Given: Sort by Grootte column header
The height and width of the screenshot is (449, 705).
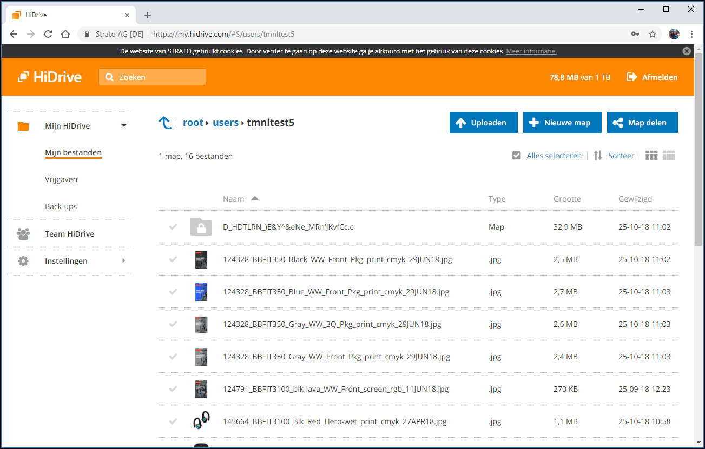Looking at the screenshot, I should (x=567, y=199).
